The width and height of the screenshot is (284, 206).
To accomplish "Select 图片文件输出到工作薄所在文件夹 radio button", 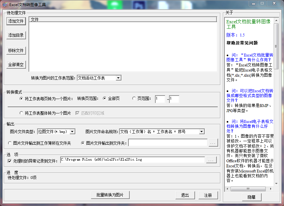I will coord(10,143).
